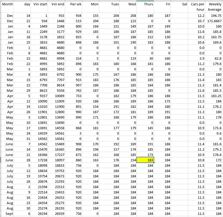Select the weekly average value 183.25

click(216, 96)
